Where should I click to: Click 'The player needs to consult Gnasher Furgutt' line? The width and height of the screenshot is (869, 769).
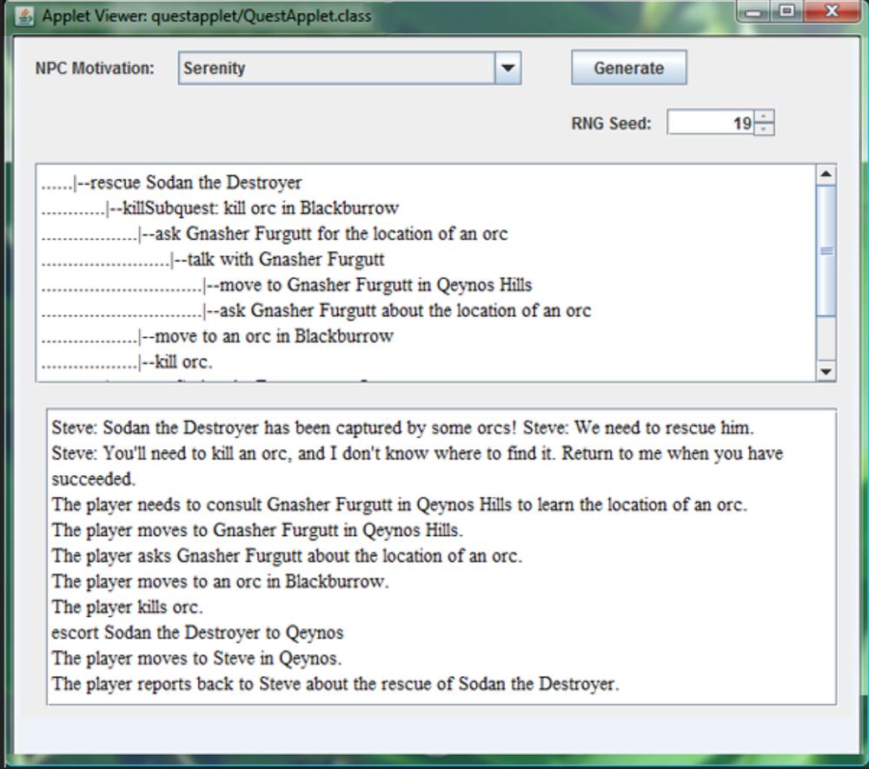[x=400, y=505]
